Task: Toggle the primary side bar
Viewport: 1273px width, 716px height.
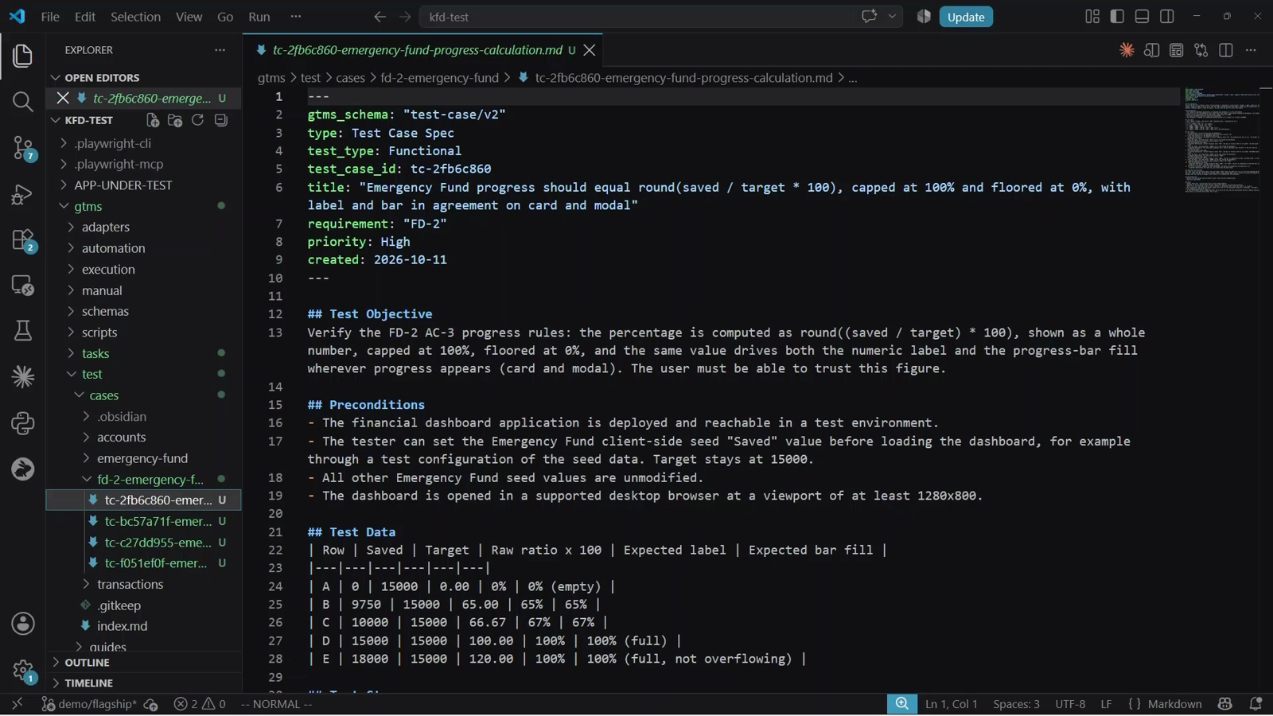Action: point(1117,17)
